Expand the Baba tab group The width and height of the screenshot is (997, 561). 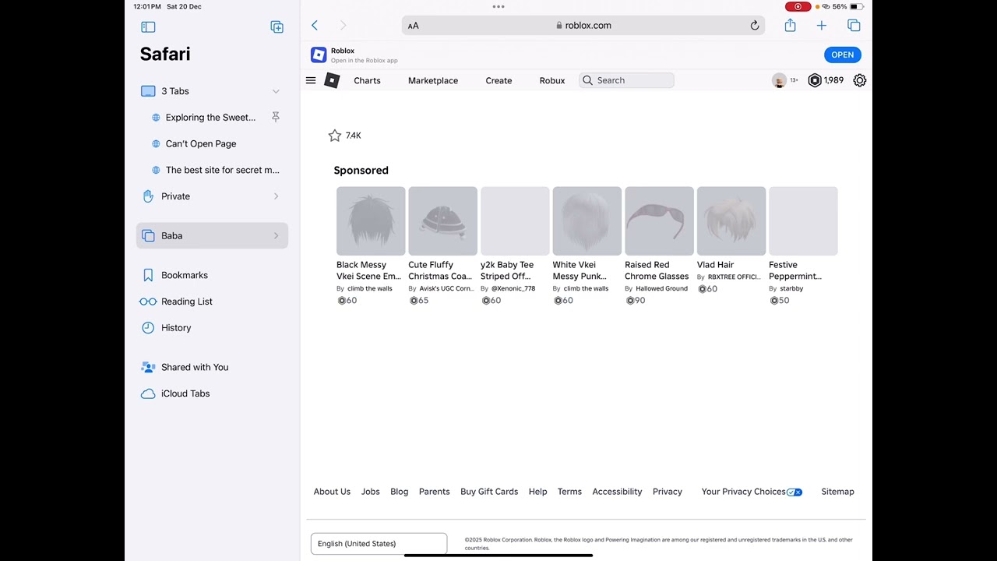coord(276,236)
